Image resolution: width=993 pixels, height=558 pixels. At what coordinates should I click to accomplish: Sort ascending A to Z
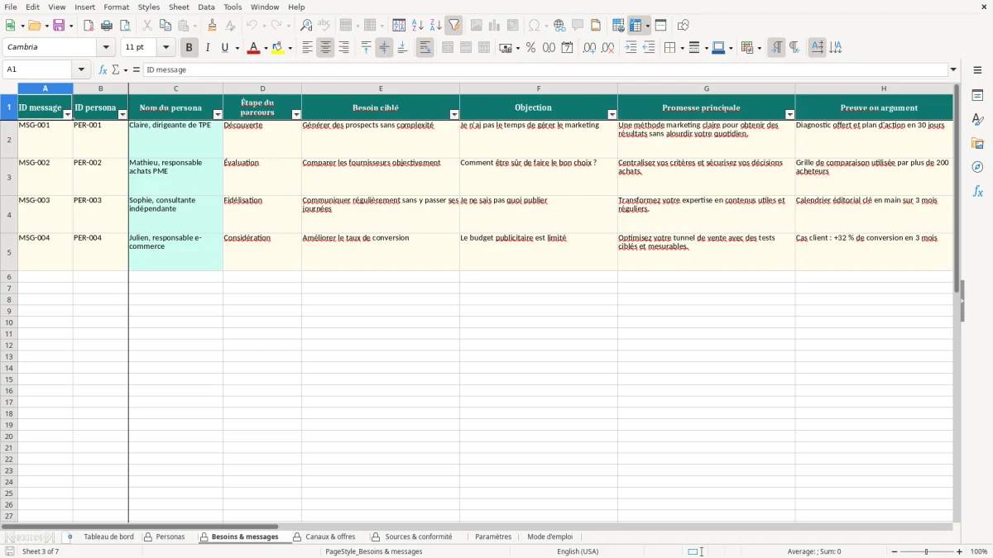[418, 26]
